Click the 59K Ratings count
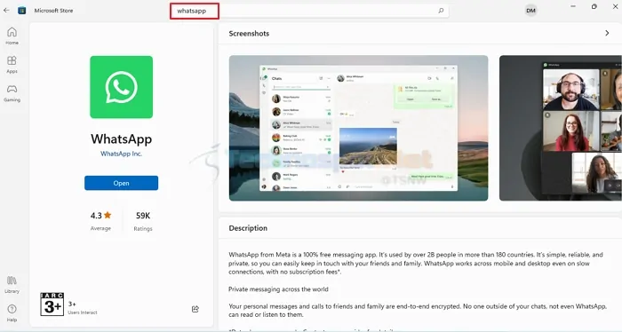The width and height of the screenshot is (622, 332). pyautogui.click(x=143, y=221)
